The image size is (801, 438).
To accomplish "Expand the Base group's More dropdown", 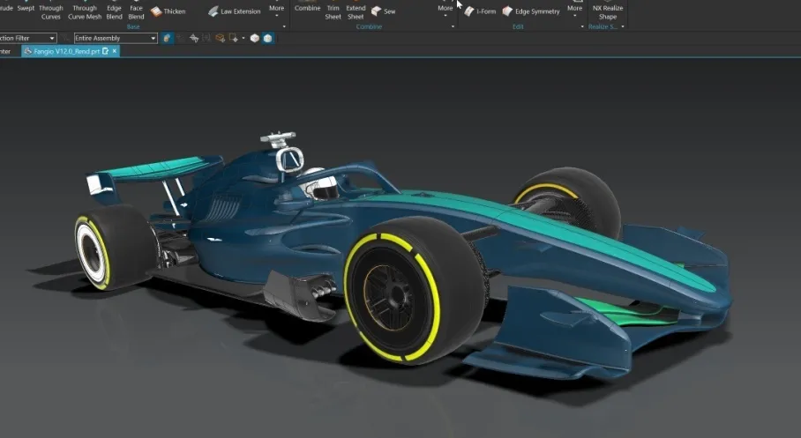I will tap(276, 11).
